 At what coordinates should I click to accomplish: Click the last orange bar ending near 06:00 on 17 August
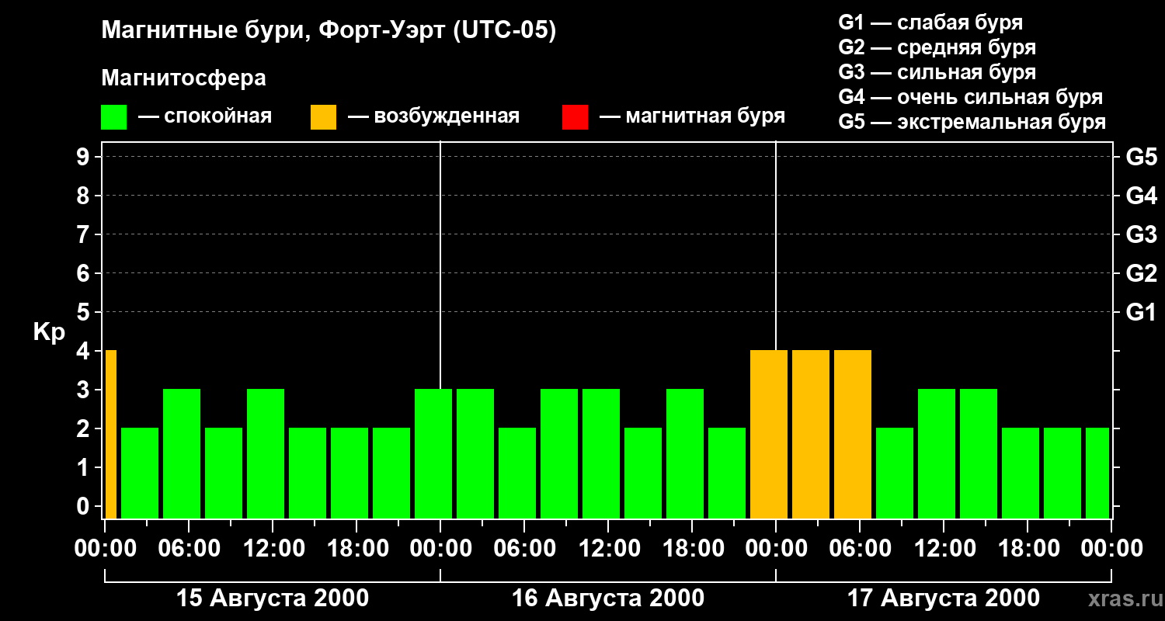pyautogui.click(x=853, y=434)
